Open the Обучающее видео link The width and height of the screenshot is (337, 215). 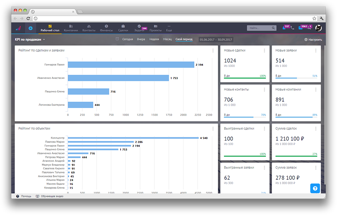click(x=49, y=196)
